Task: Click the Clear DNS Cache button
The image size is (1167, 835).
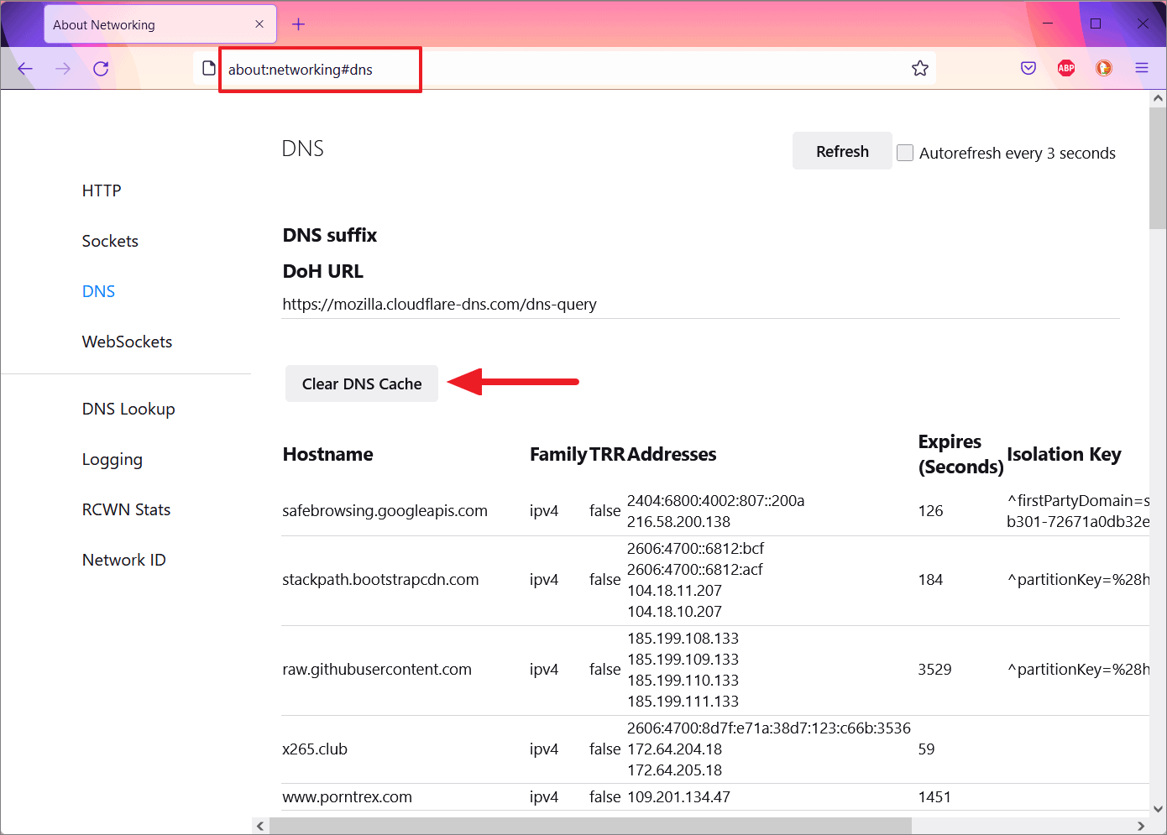Action: pyautogui.click(x=361, y=384)
